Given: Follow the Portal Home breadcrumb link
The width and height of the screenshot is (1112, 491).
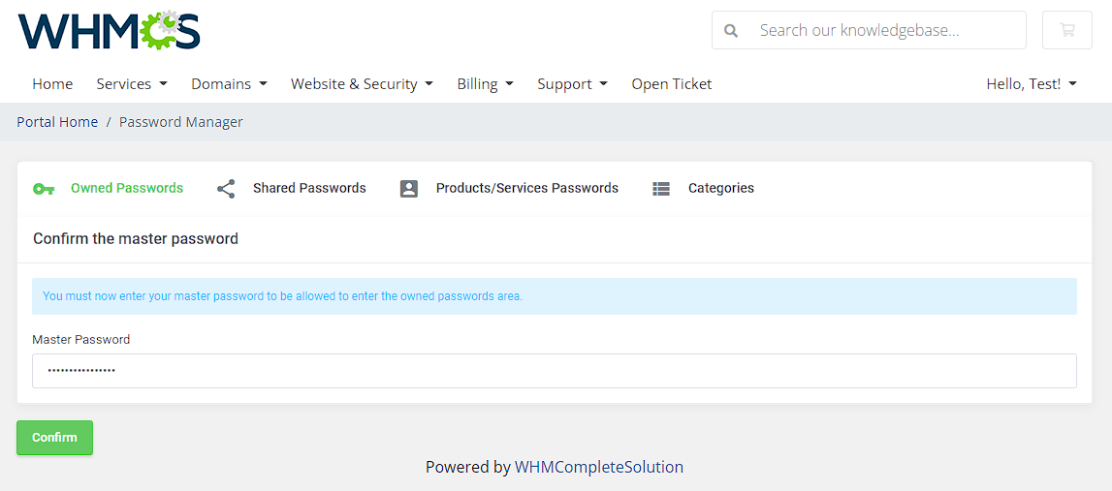Looking at the screenshot, I should click(57, 122).
